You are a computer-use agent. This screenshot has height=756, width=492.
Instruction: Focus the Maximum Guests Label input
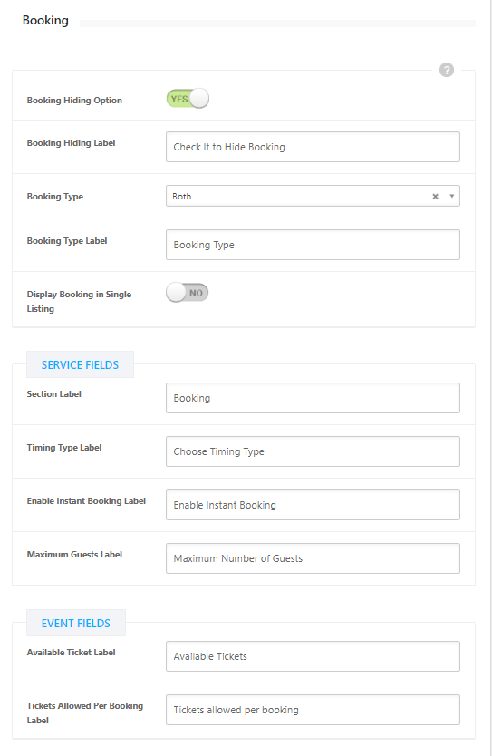coord(313,558)
